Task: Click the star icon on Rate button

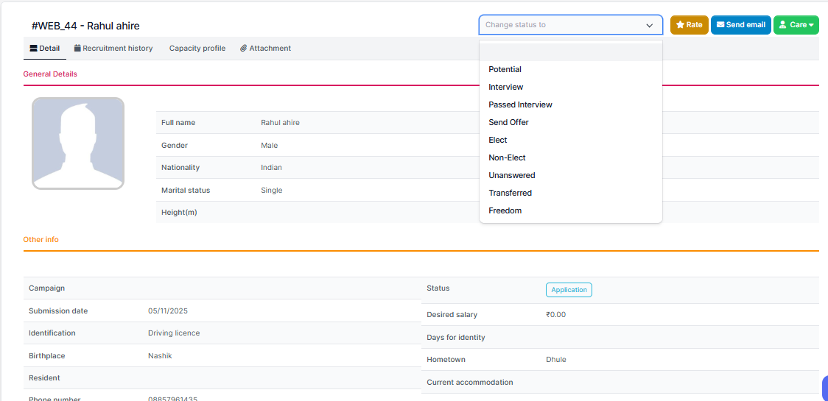Action: click(680, 25)
